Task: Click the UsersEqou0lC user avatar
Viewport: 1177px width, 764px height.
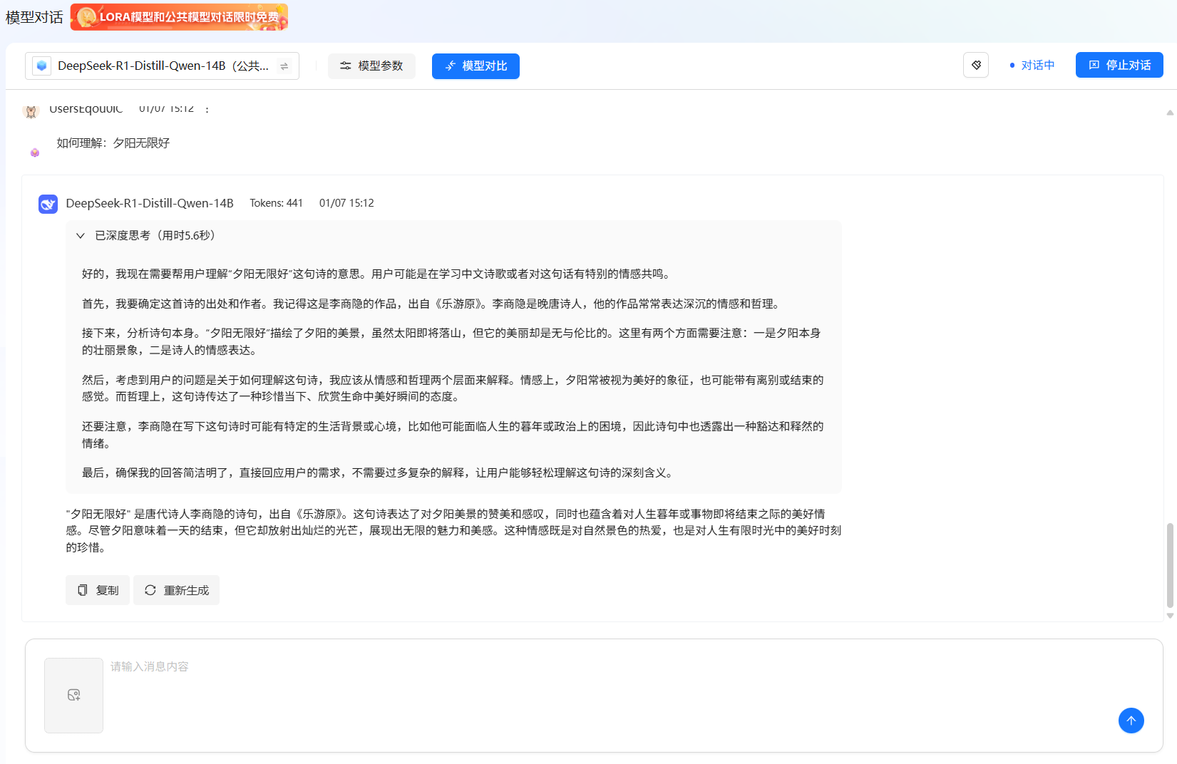Action: [31, 111]
